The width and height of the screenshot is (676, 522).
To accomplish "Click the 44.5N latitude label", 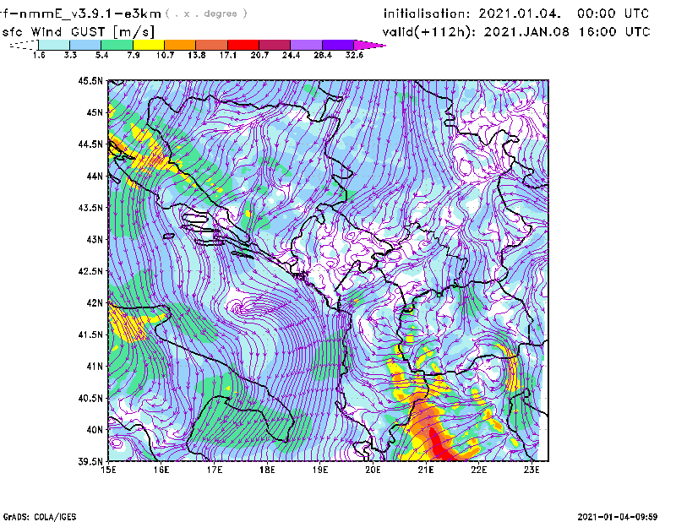I will [90, 144].
